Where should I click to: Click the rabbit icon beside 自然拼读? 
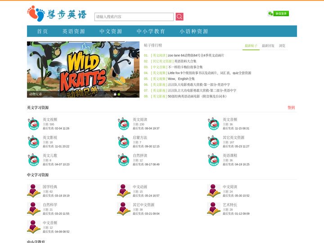click(x=124, y=160)
